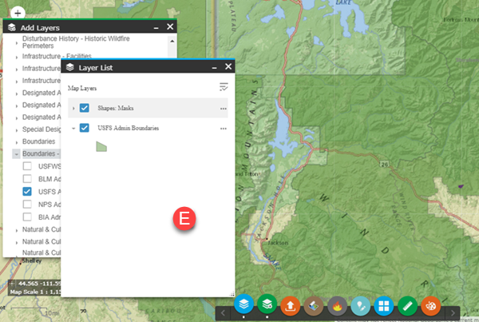Select the green ruler measurement tool
Image resolution: width=479 pixels, height=322 pixels.
coord(407,306)
